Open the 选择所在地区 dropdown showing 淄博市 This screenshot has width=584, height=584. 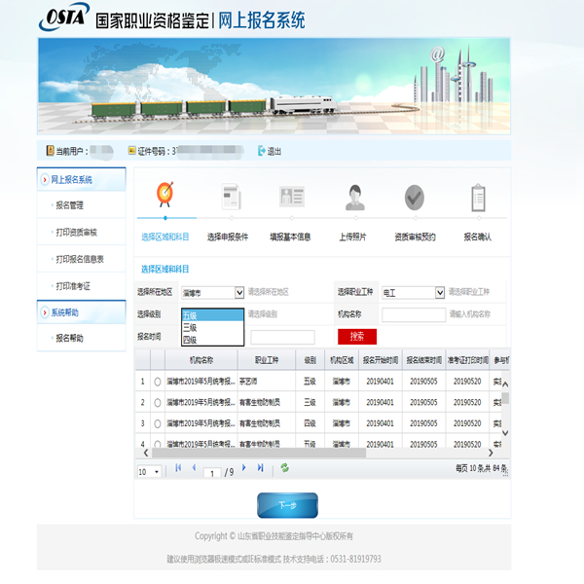[212, 293]
